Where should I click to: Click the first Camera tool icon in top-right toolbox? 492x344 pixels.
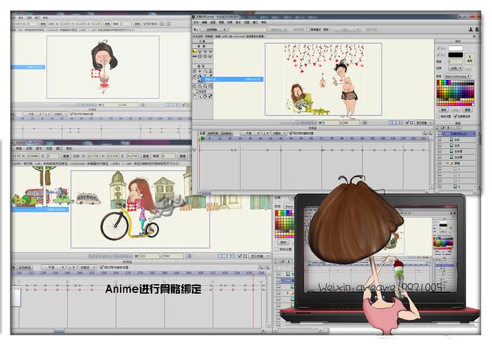[194, 86]
